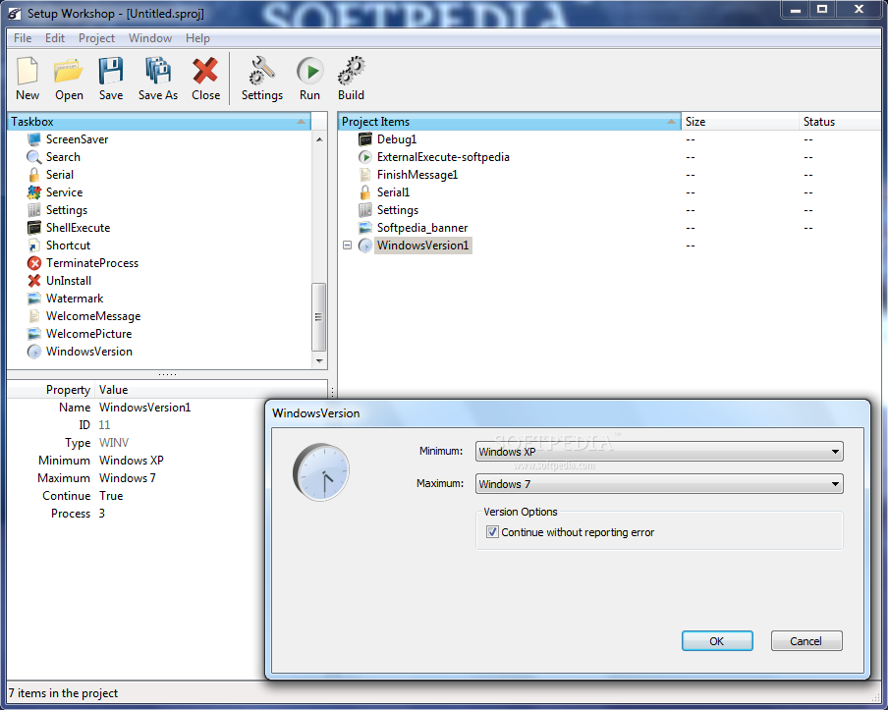Click the Name value WindowsVersion1
Screen dimensions: 888x710
(x=145, y=408)
